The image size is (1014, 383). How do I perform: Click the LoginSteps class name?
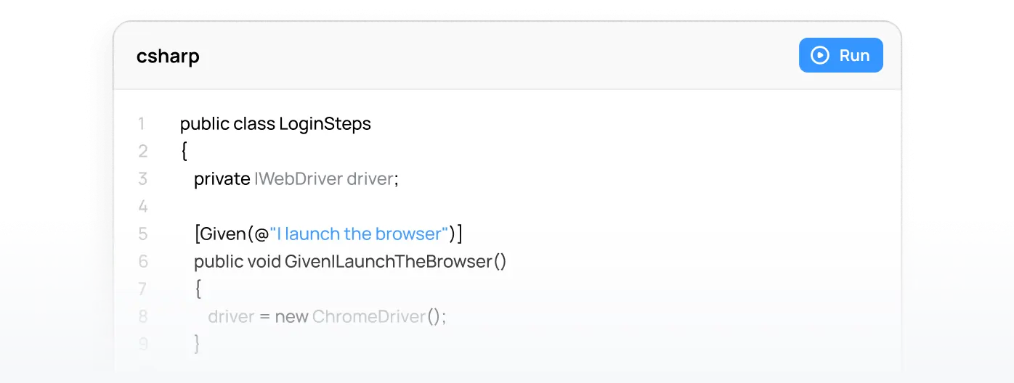click(325, 124)
